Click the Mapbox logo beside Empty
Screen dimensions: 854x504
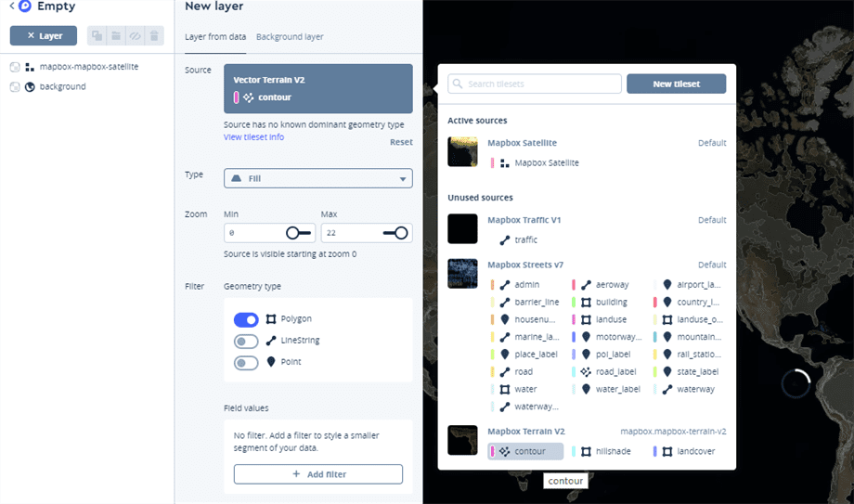25,6
